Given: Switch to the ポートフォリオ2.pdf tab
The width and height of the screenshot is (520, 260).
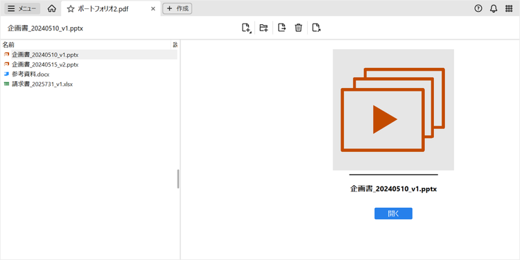Looking at the screenshot, I should click(111, 8).
